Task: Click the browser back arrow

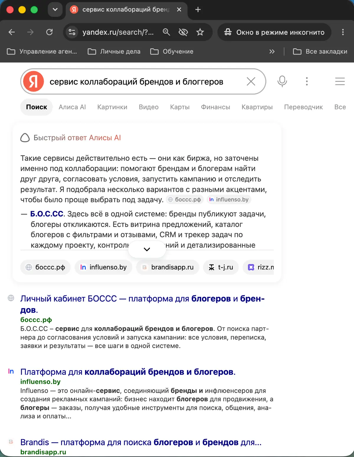Action: (x=12, y=32)
